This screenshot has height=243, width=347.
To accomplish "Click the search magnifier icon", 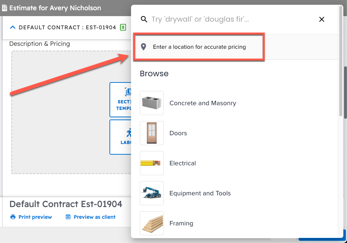I will [144, 19].
